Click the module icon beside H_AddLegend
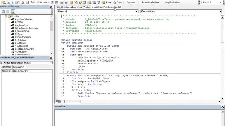The width and height of the screenshot is (225, 126). (x=13, y=52)
